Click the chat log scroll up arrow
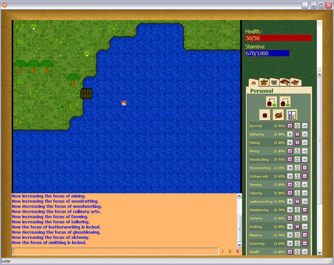This screenshot has width=334, height=265. [239, 196]
